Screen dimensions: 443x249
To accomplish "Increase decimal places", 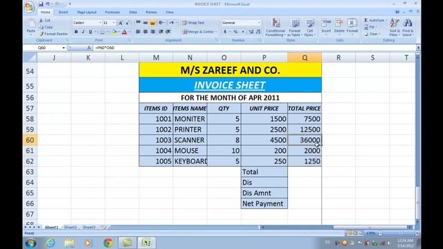I will (x=251, y=32).
